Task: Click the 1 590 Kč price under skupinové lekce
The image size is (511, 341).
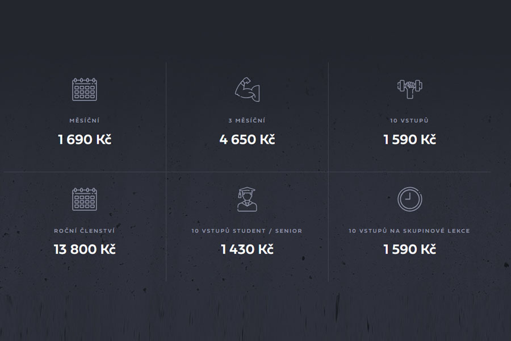Action: tap(409, 249)
